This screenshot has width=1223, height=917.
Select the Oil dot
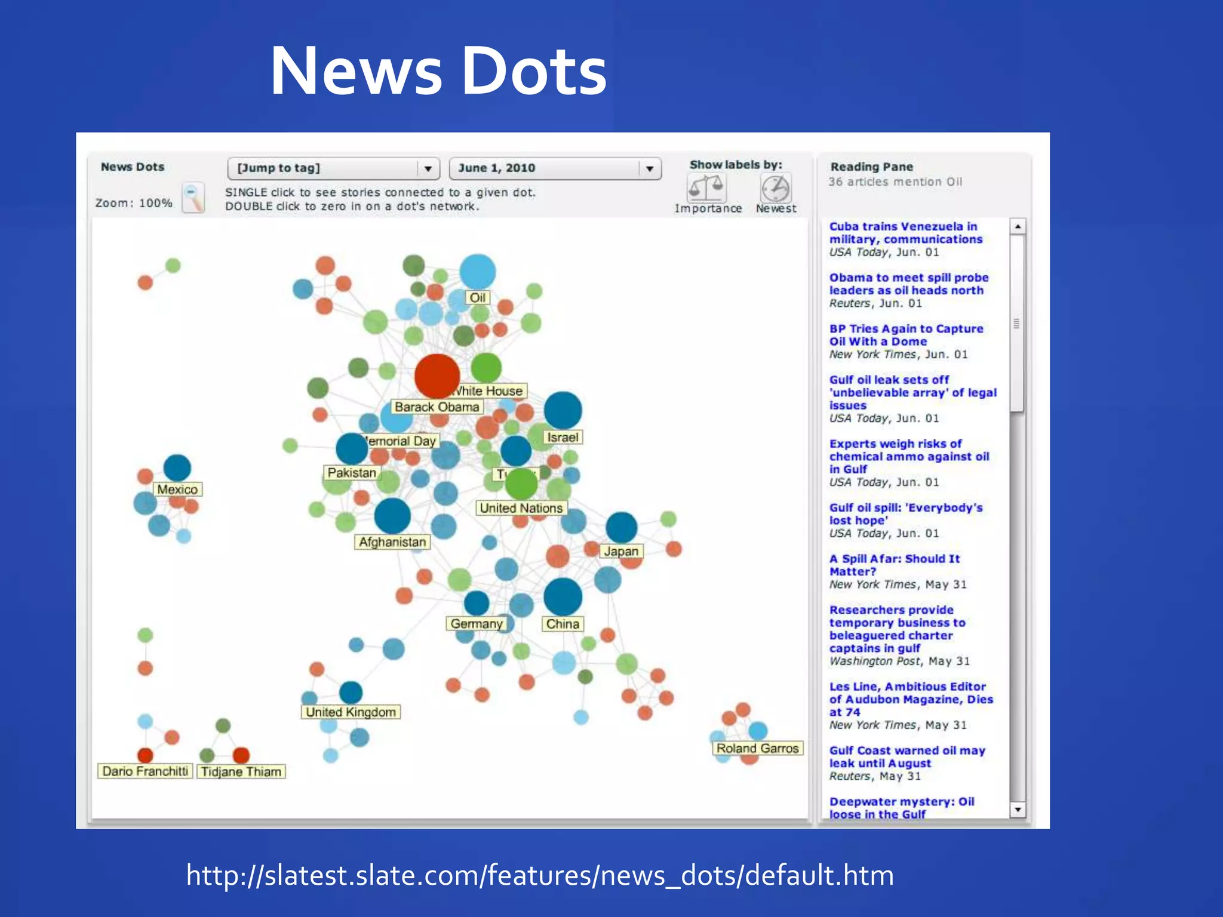[477, 272]
